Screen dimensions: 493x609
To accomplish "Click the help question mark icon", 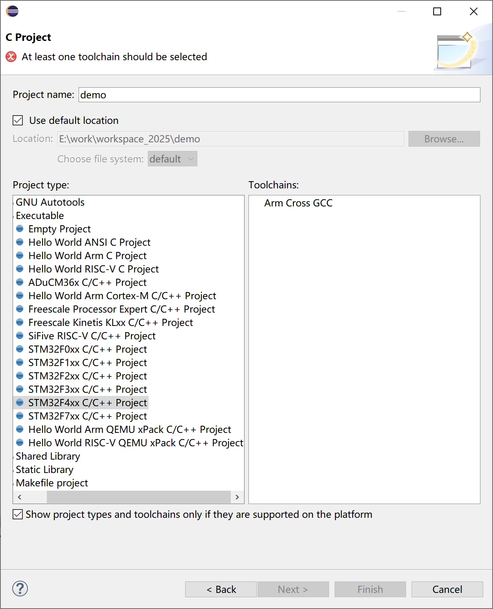I will click(20, 589).
